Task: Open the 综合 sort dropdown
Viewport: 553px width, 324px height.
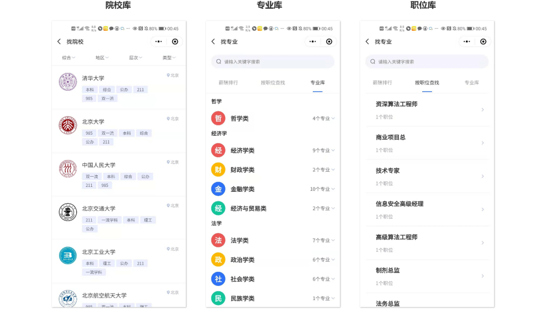Action: (x=68, y=58)
